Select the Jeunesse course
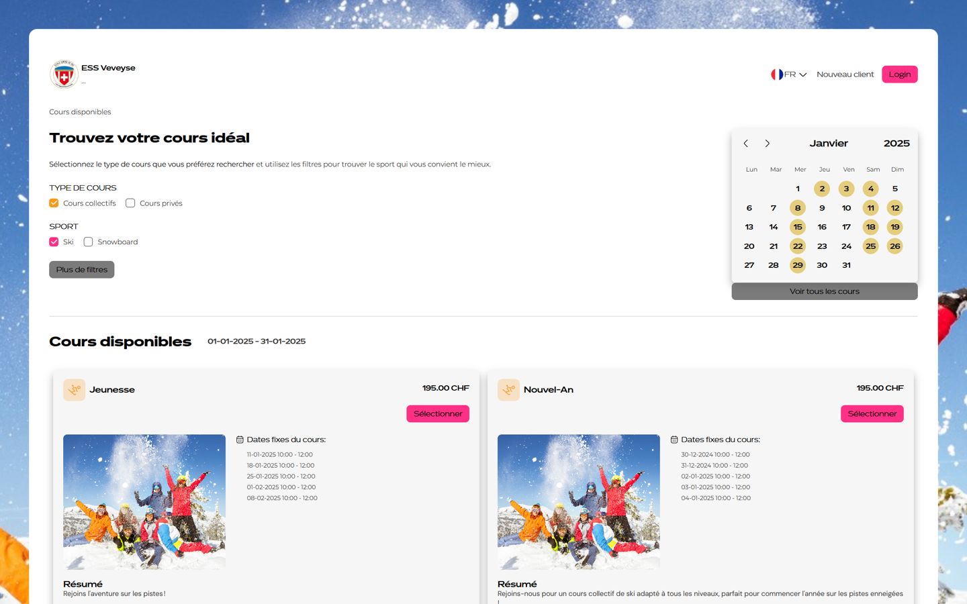Screen dimensions: 967x604 pos(438,414)
